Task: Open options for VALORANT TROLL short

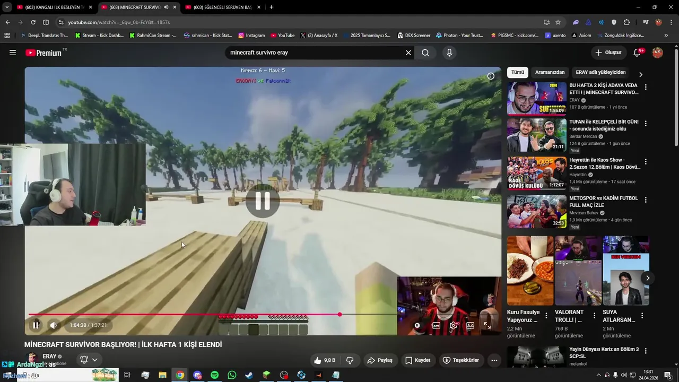Action: (x=594, y=316)
